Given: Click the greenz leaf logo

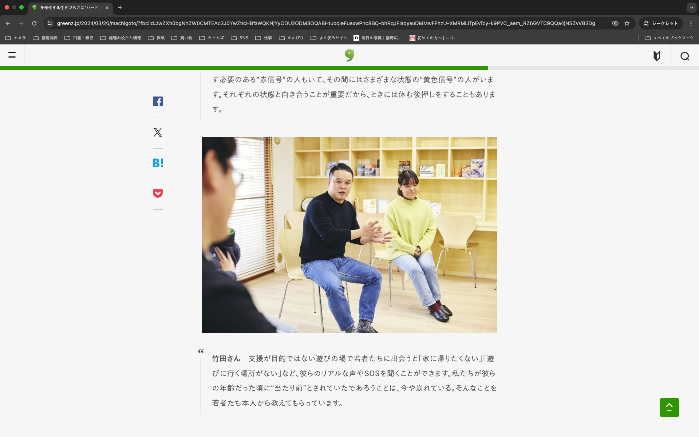Looking at the screenshot, I should pos(349,55).
